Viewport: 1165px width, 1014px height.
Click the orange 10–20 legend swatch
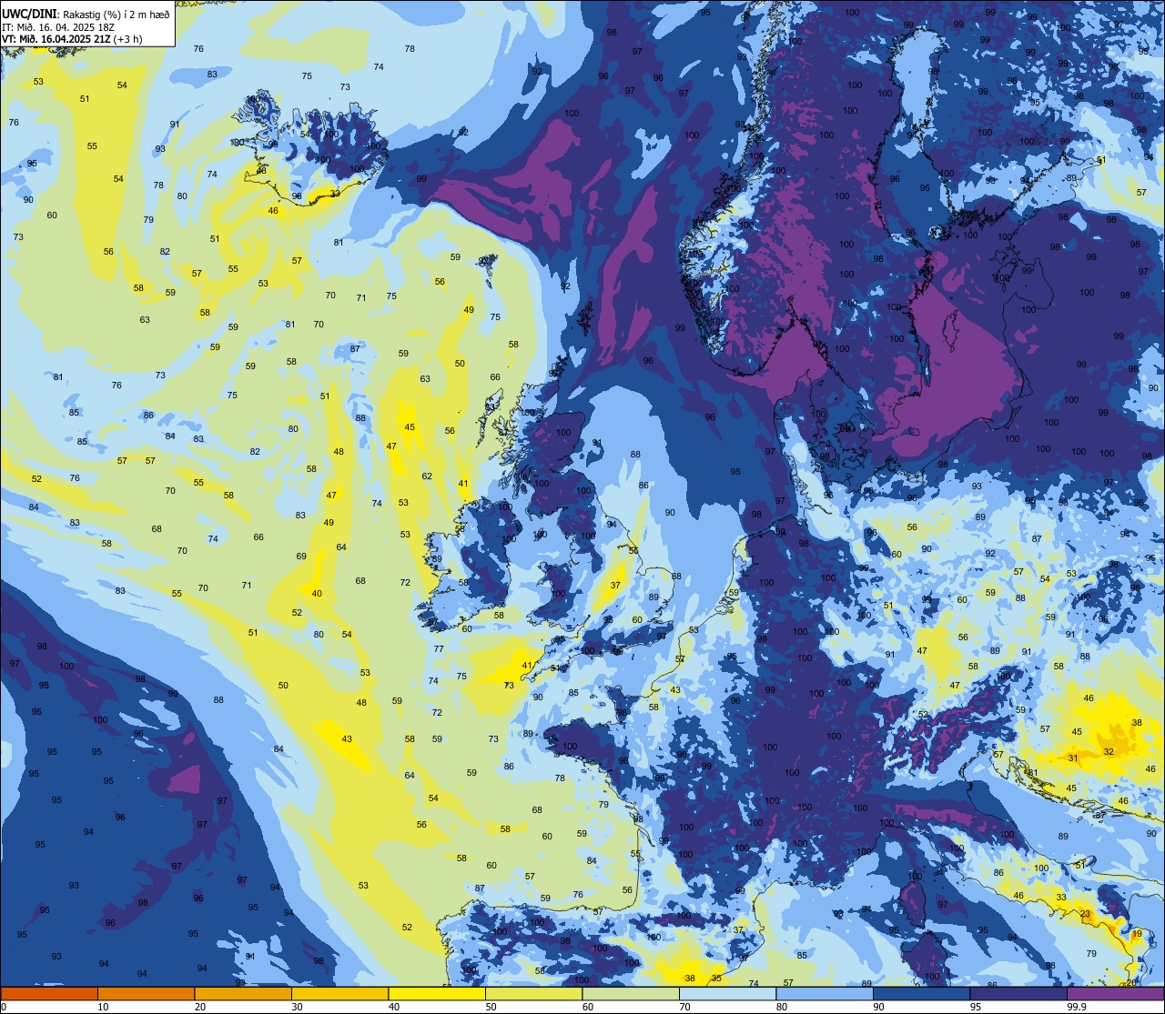pos(146,993)
